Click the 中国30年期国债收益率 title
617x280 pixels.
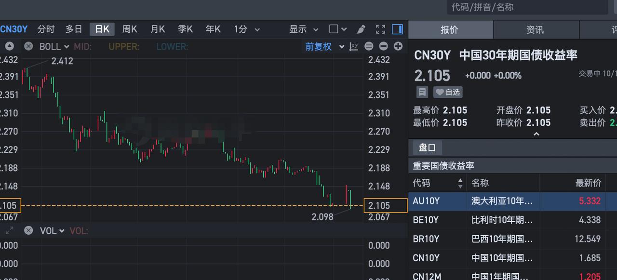tap(518, 55)
